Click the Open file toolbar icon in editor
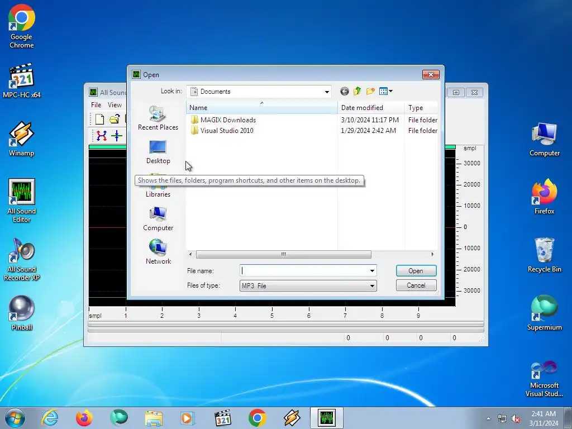This screenshot has height=429, width=572. (115, 119)
